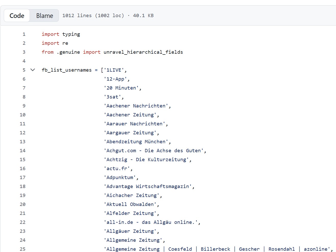336x252 pixels.
Task: Click the file info '1012 lines (1002 loc)'
Action: (93, 16)
